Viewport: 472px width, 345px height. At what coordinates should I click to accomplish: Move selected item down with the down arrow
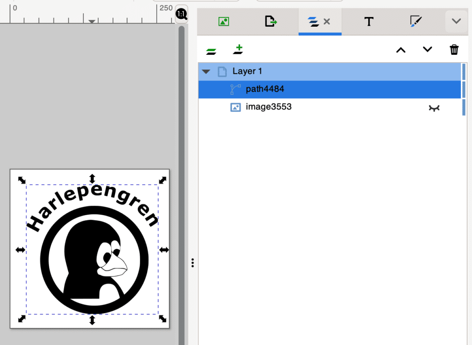point(427,49)
